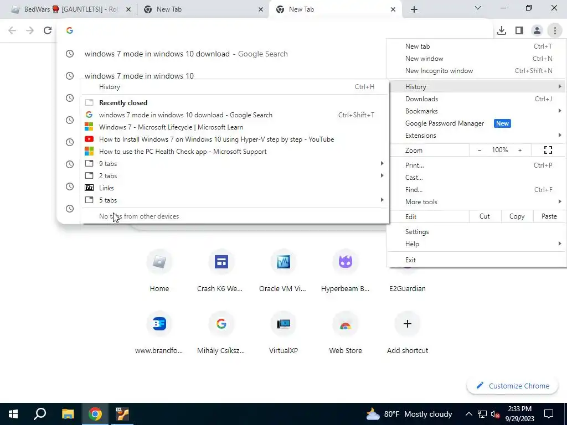This screenshot has height=425, width=567.
Task: Open full History with Ctrl+H entry
Action: click(x=234, y=87)
